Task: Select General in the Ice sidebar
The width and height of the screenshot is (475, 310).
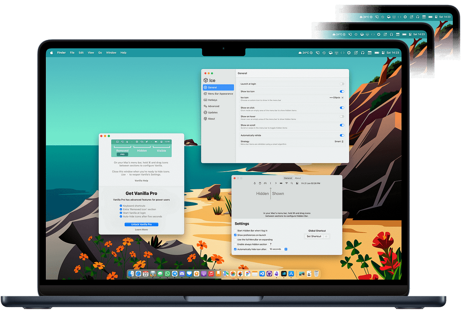Action: click(218, 87)
